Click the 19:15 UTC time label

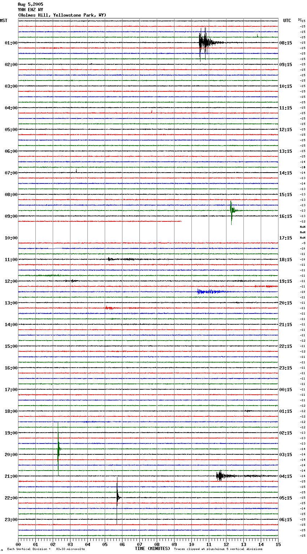286,281
